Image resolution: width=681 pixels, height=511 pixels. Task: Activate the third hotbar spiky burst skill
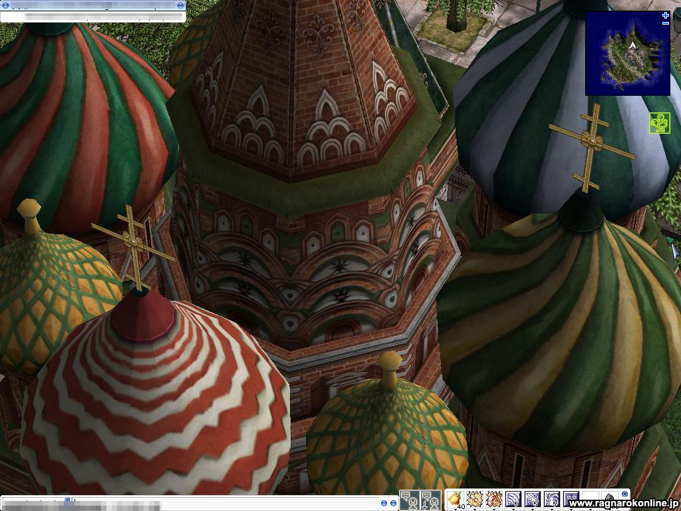click(x=494, y=499)
